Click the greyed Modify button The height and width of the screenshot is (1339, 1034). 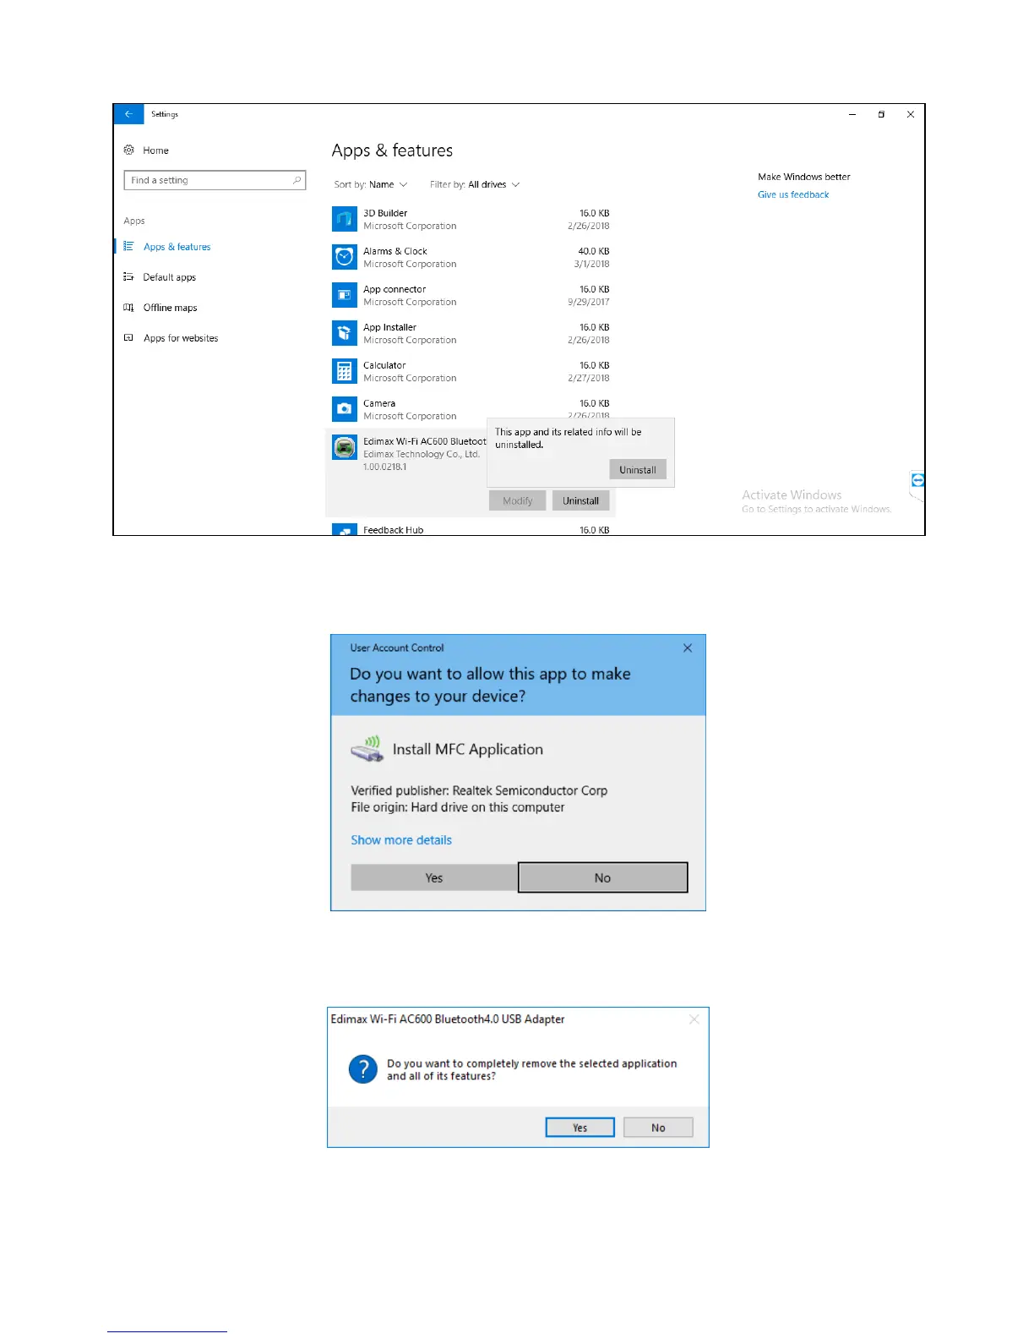click(518, 500)
